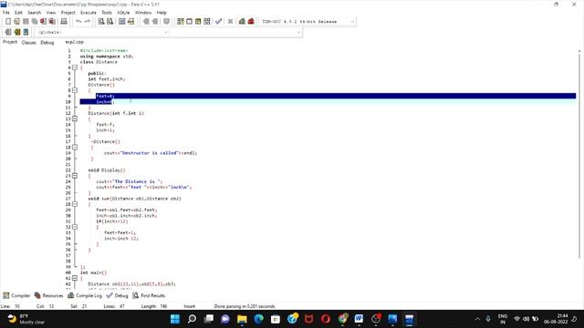584x328 pixels.
Task: Open the (globals) scope dropdown
Action: click(x=102, y=33)
